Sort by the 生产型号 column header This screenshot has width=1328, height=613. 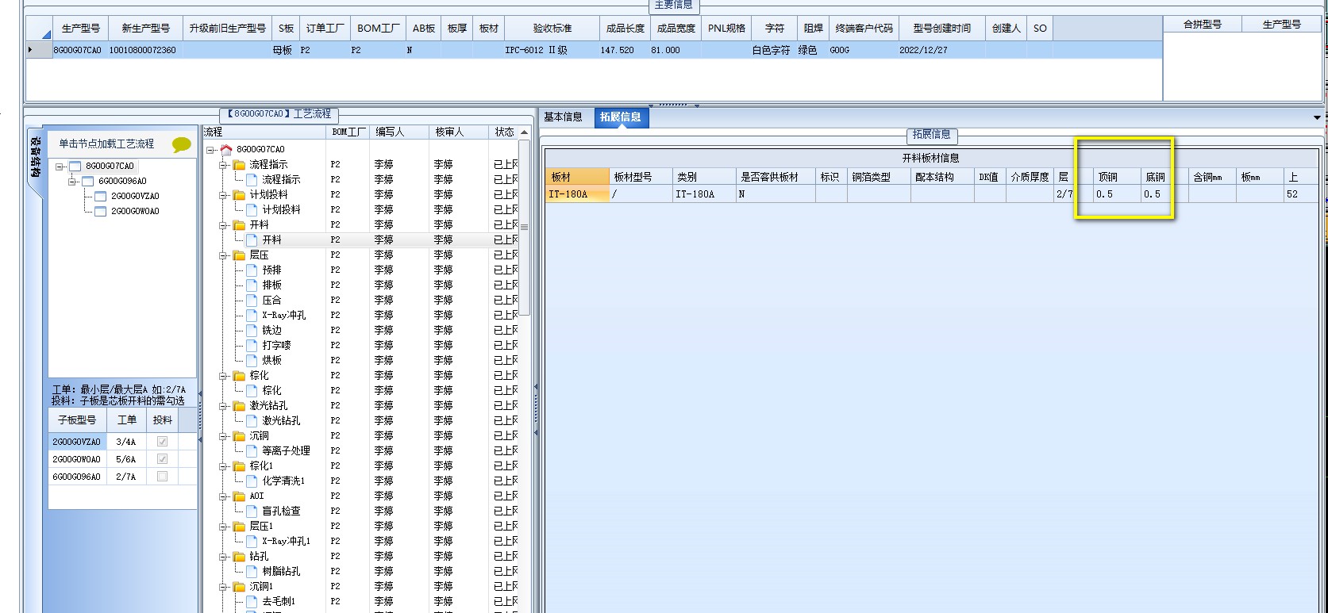81,28
